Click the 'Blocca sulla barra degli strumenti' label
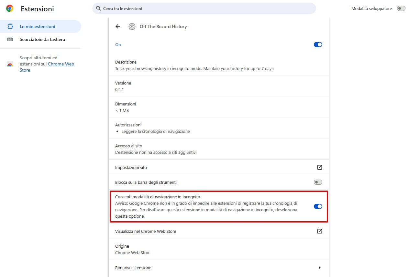The width and height of the screenshot is (408, 277). tap(146, 182)
